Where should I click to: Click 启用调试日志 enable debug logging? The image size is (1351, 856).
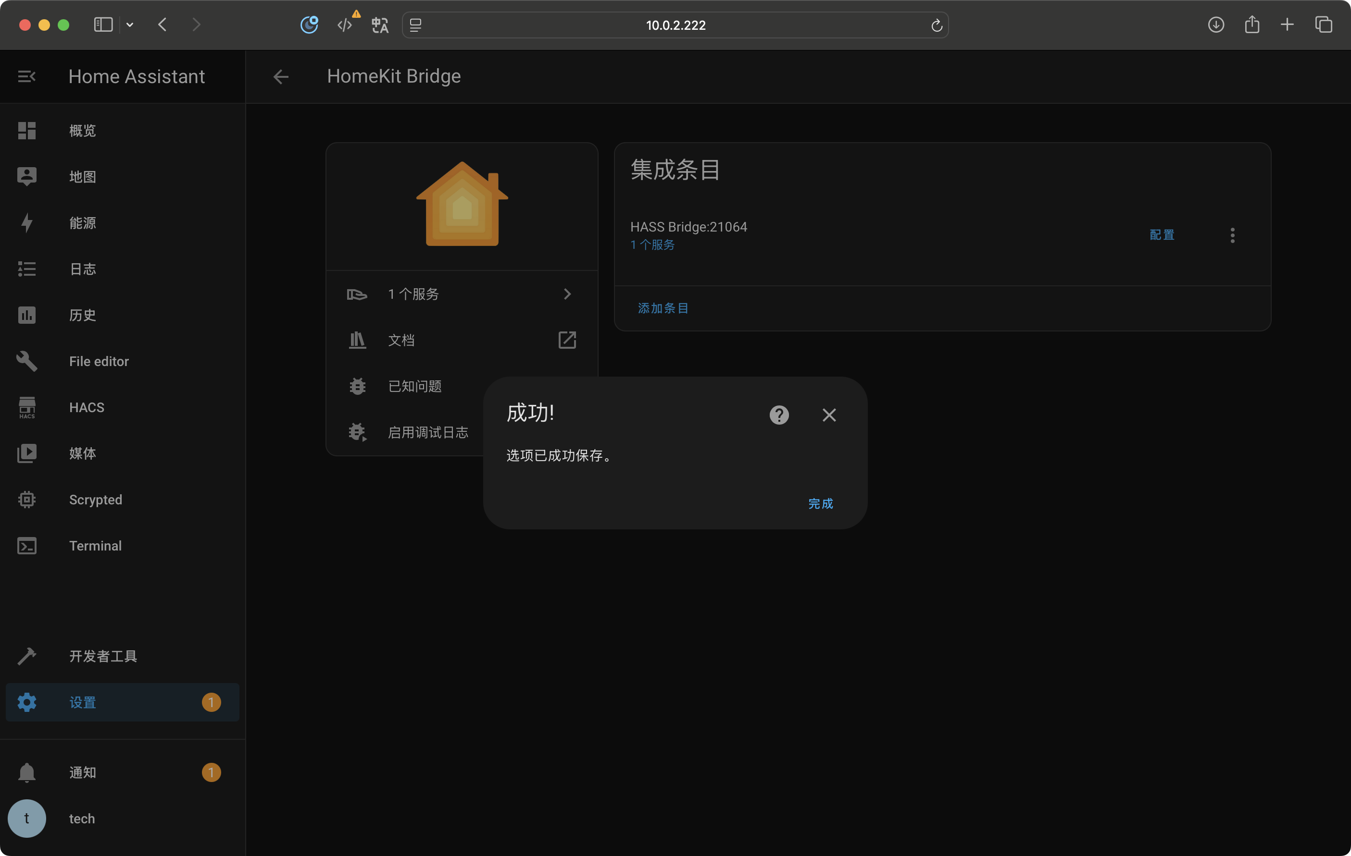click(428, 432)
